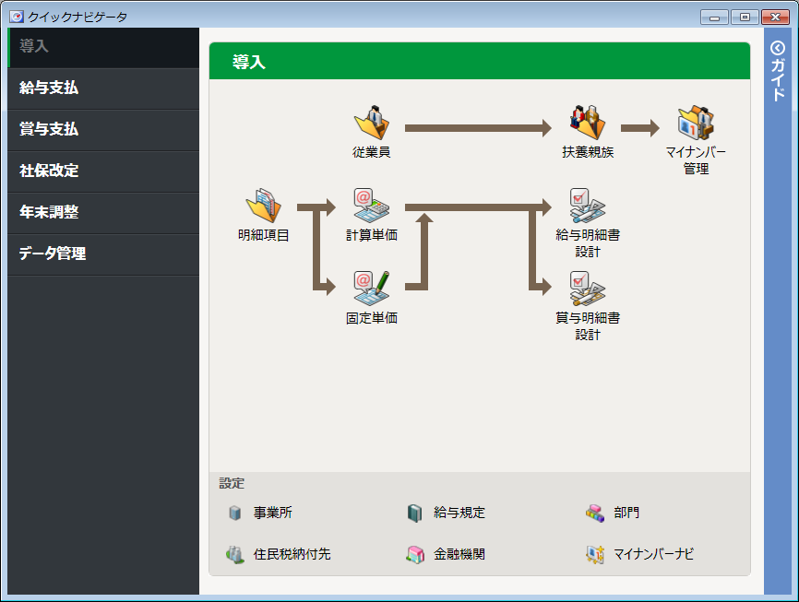Select 給与支払 in the sidebar
This screenshot has height=602, width=799.
pos(103,89)
